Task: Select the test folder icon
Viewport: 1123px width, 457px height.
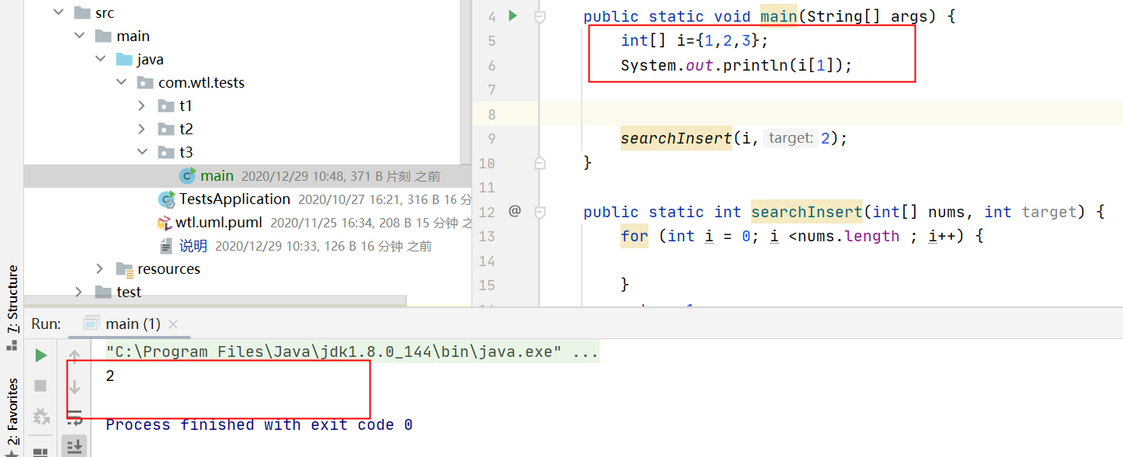Action: 103,293
